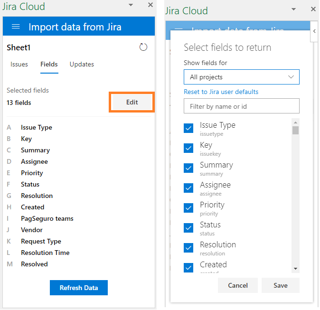Close the left Jira Cloud task pane
This screenshot has width=320, height=310.
point(151,5)
